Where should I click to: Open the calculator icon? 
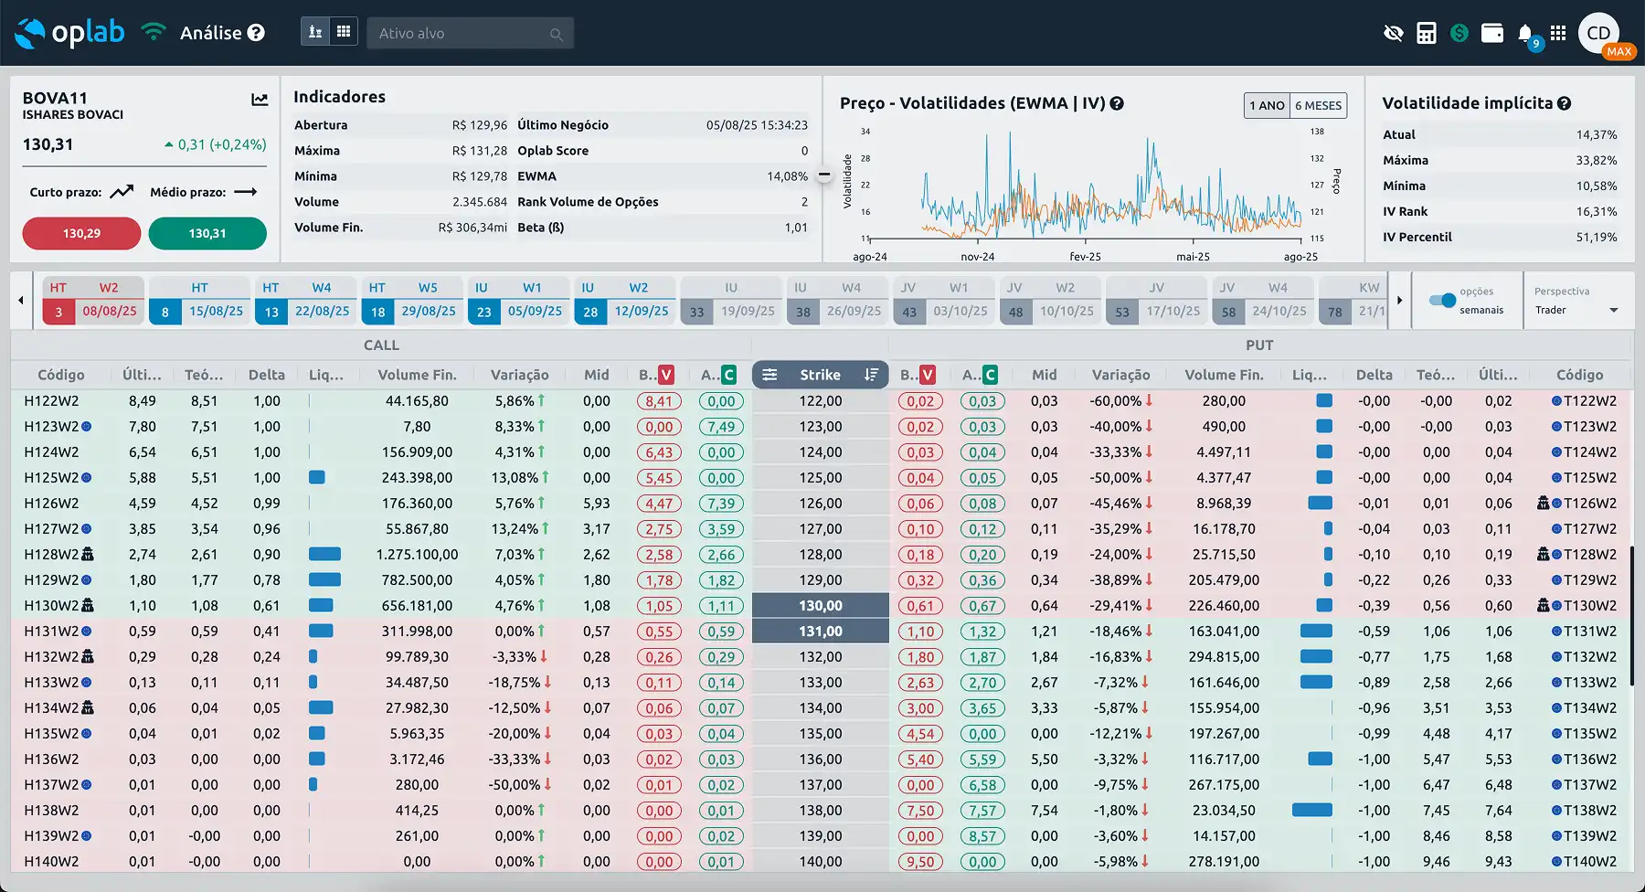[x=1426, y=33]
